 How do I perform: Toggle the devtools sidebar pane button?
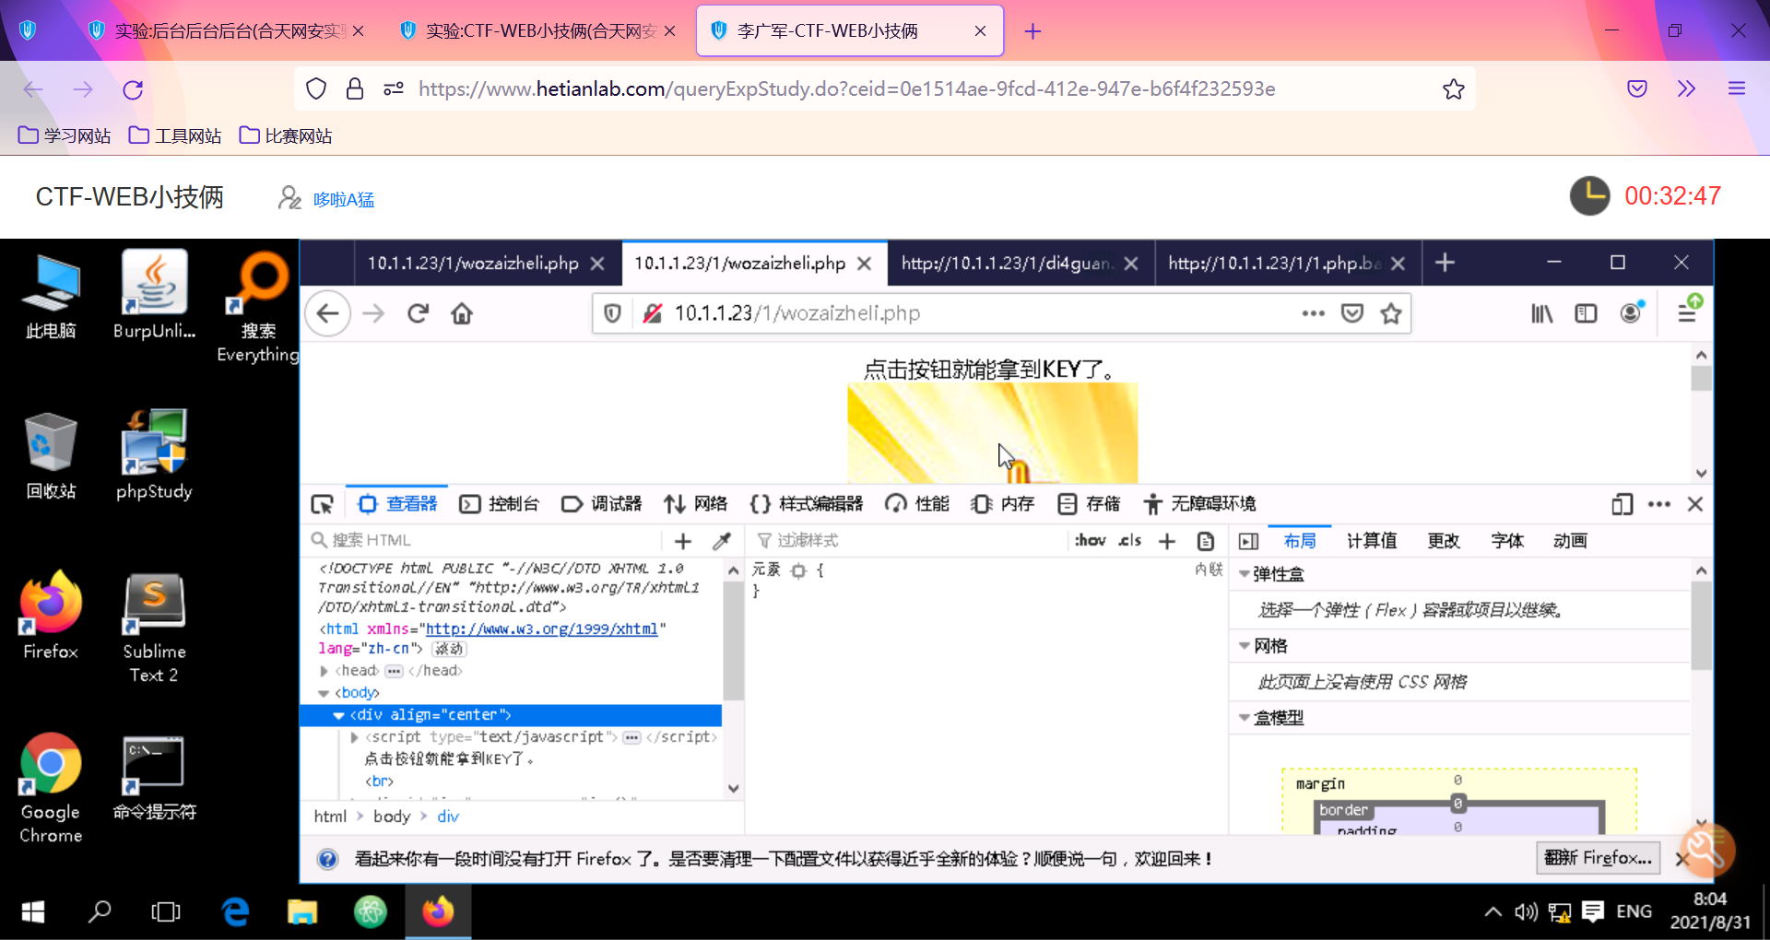1249,541
